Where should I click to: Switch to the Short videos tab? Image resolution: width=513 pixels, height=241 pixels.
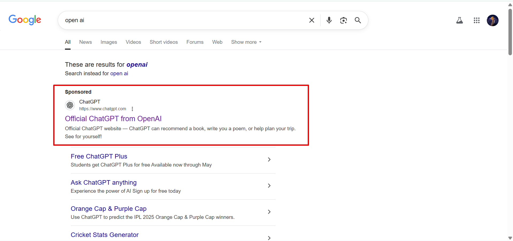tap(164, 42)
